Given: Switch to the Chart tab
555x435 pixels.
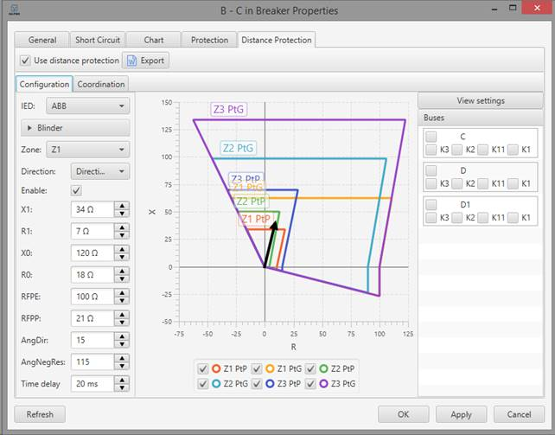Looking at the screenshot, I should [x=154, y=40].
